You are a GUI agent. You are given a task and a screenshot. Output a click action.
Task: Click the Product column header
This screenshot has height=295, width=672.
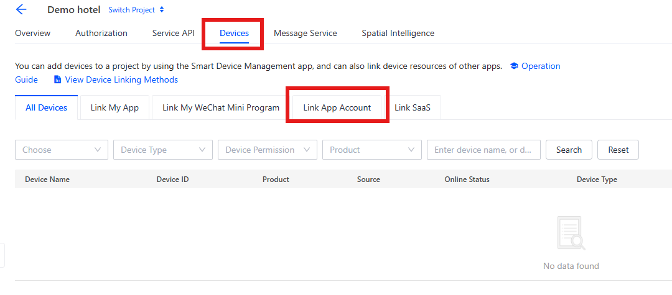(x=276, y=179)
